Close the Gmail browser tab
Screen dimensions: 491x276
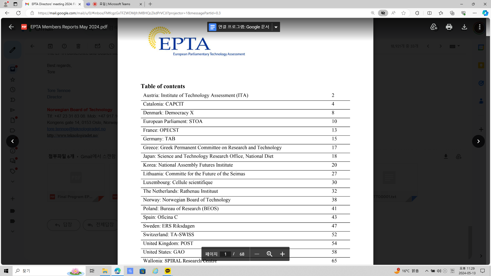click(80, 4)
